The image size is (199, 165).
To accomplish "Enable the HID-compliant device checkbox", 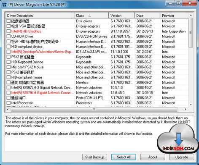I will tap(8, 47).
